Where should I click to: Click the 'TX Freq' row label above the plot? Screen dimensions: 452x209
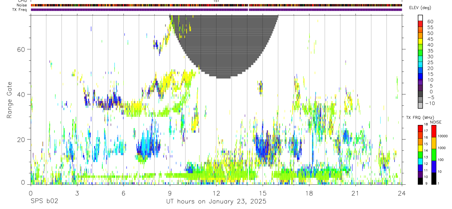(20, 10)
